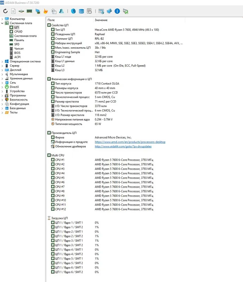The width and height of the screenshot is (243, 282).
Task: Open the Report page icon in toolbar
Action: click(x=13, y=11)
